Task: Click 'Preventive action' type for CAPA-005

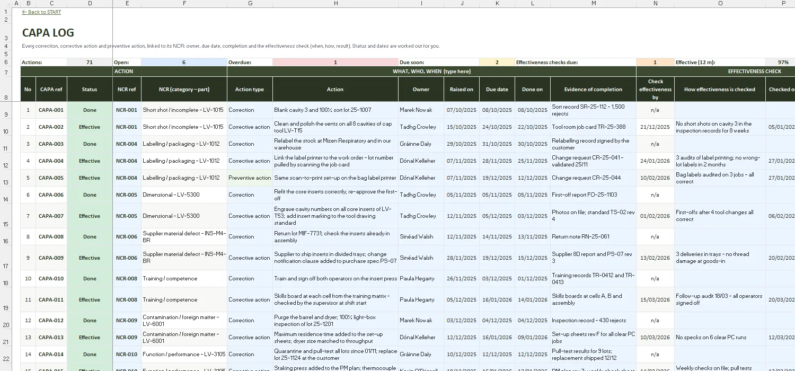Action: click(x=250, y=178)
